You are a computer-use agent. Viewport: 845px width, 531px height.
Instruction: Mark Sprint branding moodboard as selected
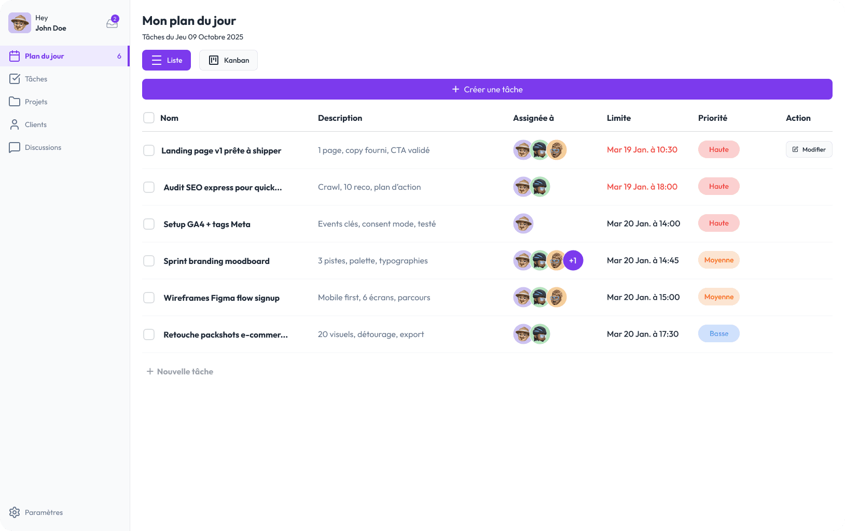click(x=149, y=260)
